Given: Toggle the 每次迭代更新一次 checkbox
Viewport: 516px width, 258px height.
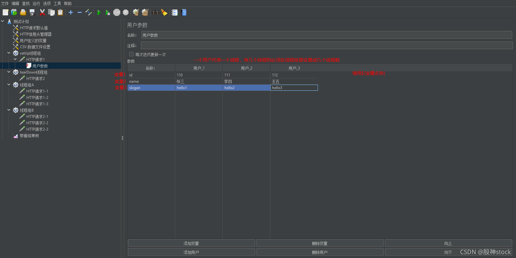Looking at the screenshot, I should pyautogui.click(x=131, y=54).
